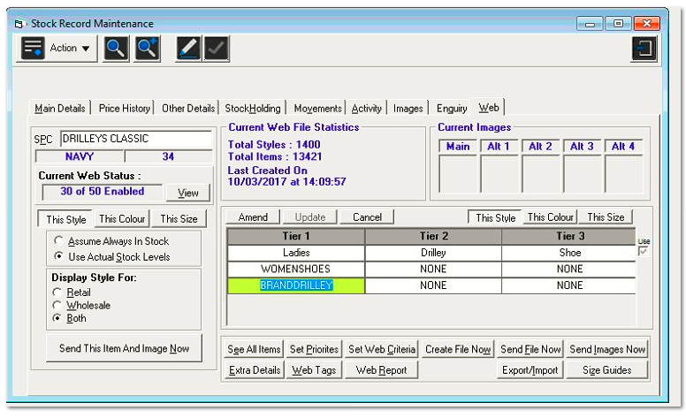Click the Update button
The image size is (686, 418).
click(x=310, y=217)
